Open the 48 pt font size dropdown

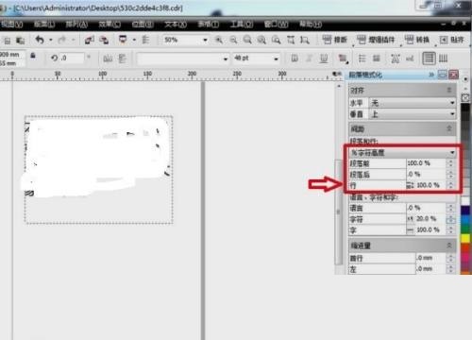pyautogui.click(x=276, y=59)
